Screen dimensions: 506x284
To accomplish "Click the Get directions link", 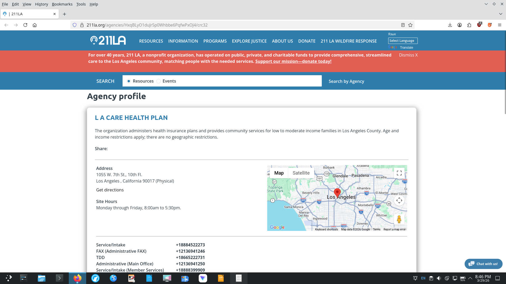I will 110,190.
